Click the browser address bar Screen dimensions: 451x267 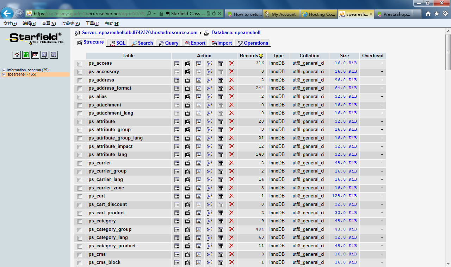(89, 14)
